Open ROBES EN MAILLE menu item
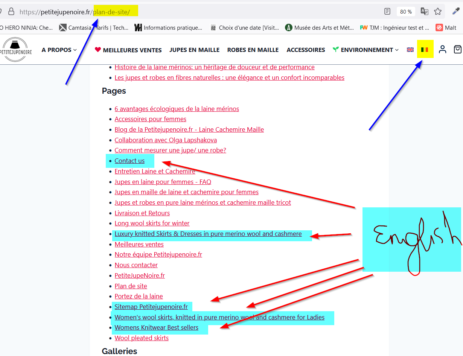Image resolution: width=463 pixels, height=356 pixels. pos(253,50)
